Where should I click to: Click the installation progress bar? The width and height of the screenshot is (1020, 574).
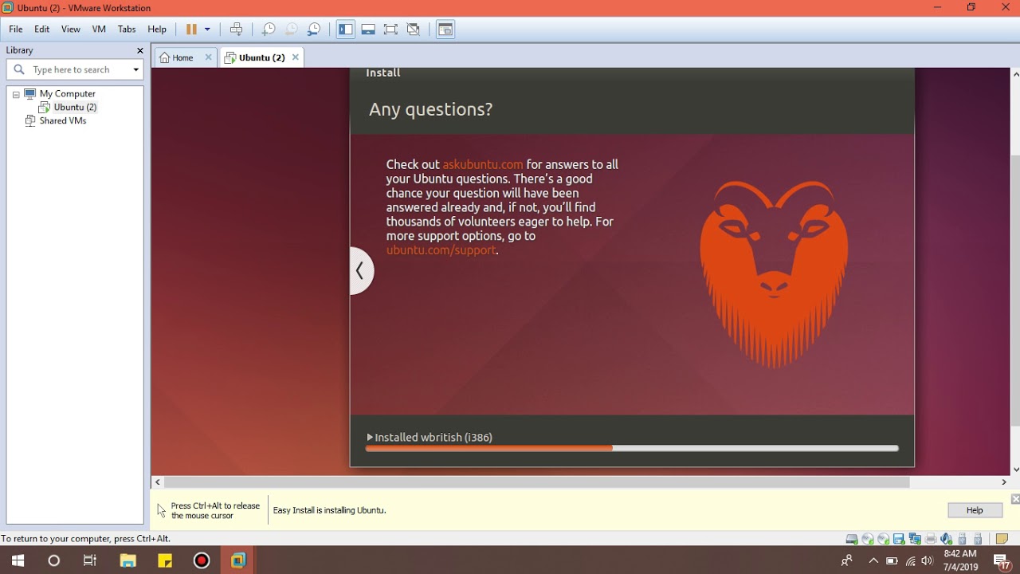point(632,449)
